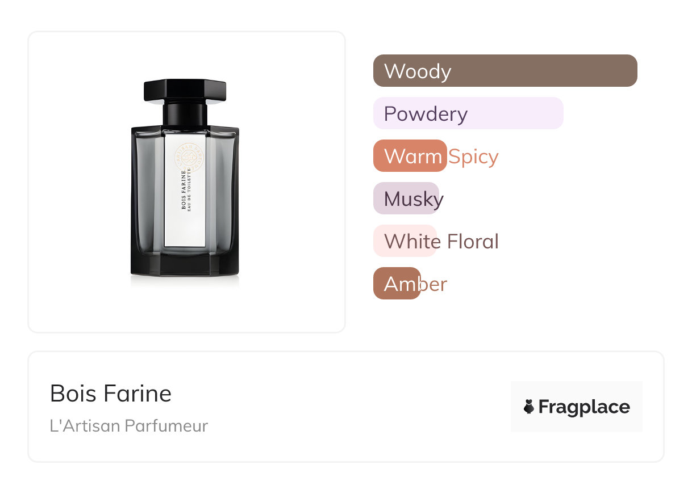Click the Warm Spicy accord bar

pos(410,156)
